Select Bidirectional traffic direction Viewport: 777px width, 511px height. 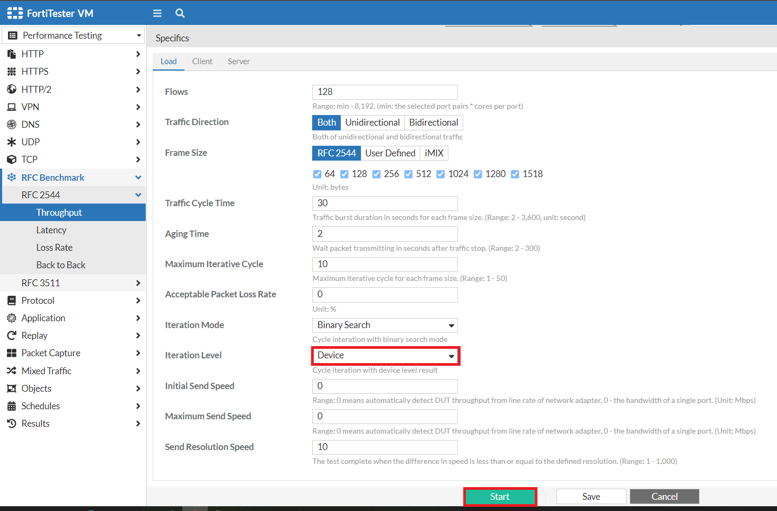434,122
